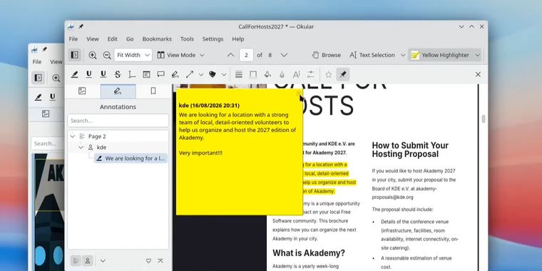Activate the Text Selection tool
The height and width of the screenshot is (271, 542).
372,55
